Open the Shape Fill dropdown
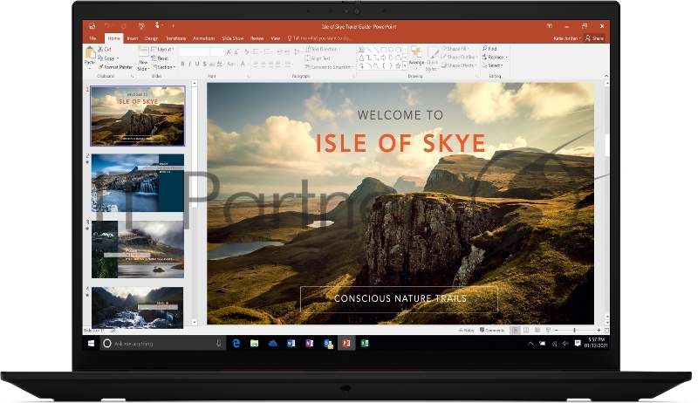The width and height of the screenshot is (698, 403). click(x=457, y=49)
